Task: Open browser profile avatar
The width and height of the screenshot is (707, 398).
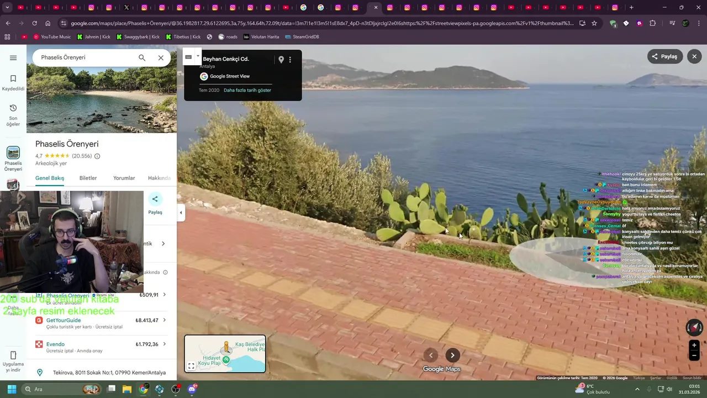Action: coord(685,23)
